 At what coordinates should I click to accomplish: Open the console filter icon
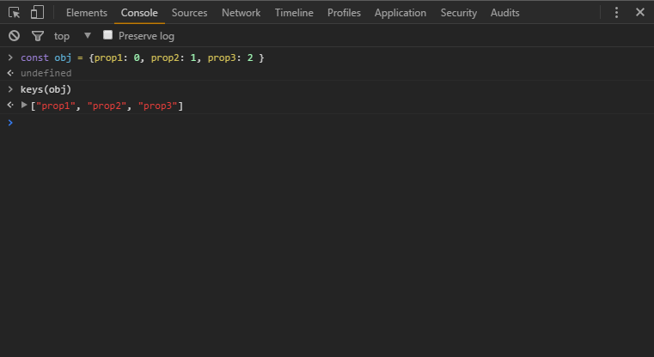[x=37, y=36]
